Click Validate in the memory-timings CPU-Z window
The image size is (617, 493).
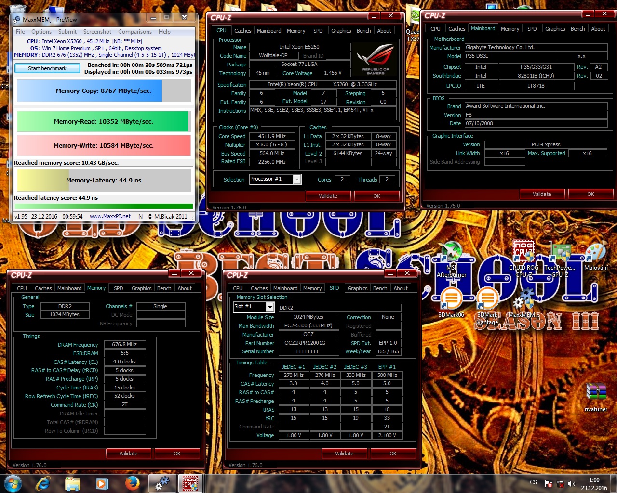pos(128,454)
